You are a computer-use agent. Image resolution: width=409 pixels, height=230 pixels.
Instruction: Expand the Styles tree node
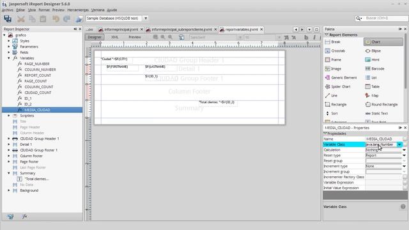pyautogui.click(x=9, y=41)
